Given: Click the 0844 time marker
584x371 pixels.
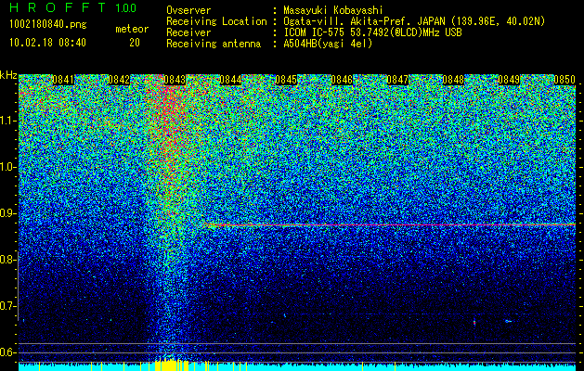Looking at the screenshot, I should (x=230, y=80).
